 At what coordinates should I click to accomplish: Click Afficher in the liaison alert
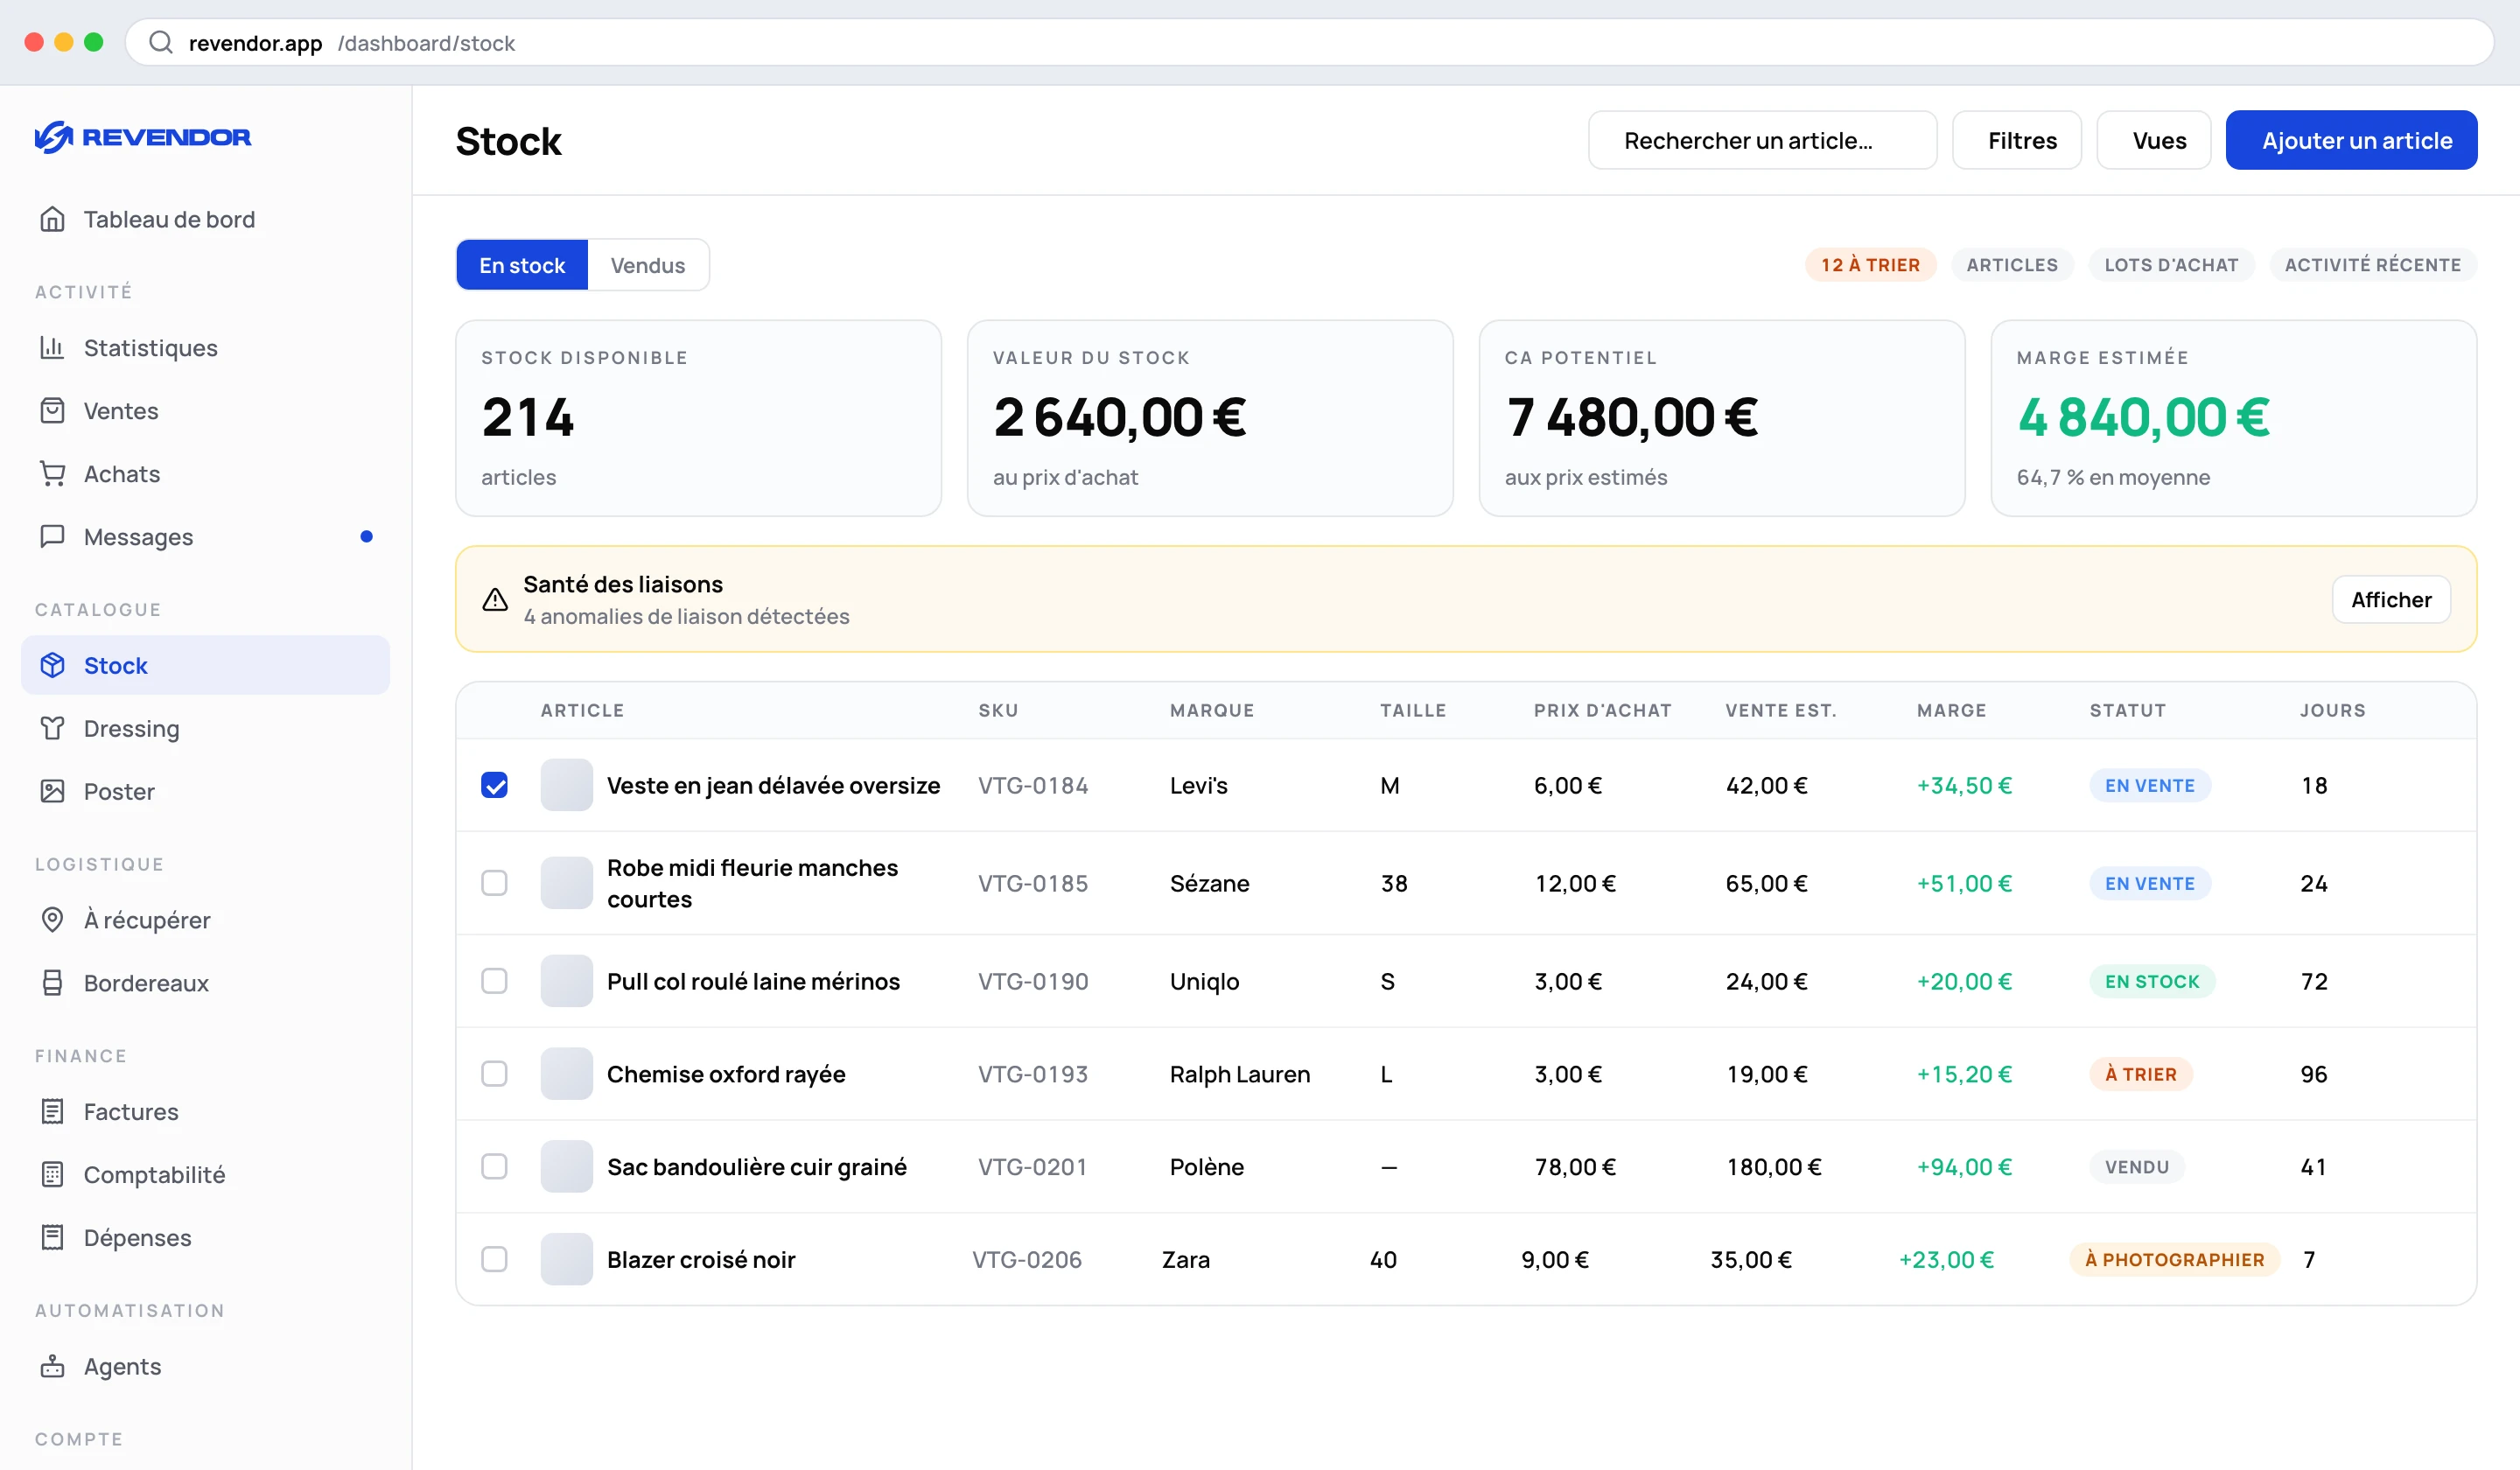click(x=2391, y=599)
